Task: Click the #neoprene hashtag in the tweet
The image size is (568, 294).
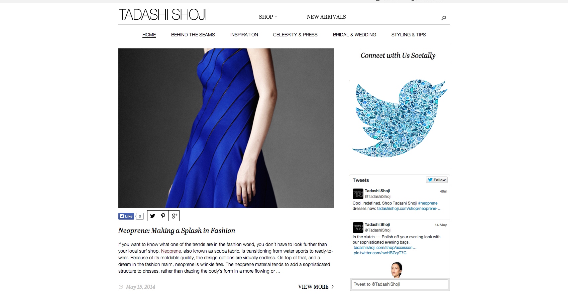Action: pos(428,203)
